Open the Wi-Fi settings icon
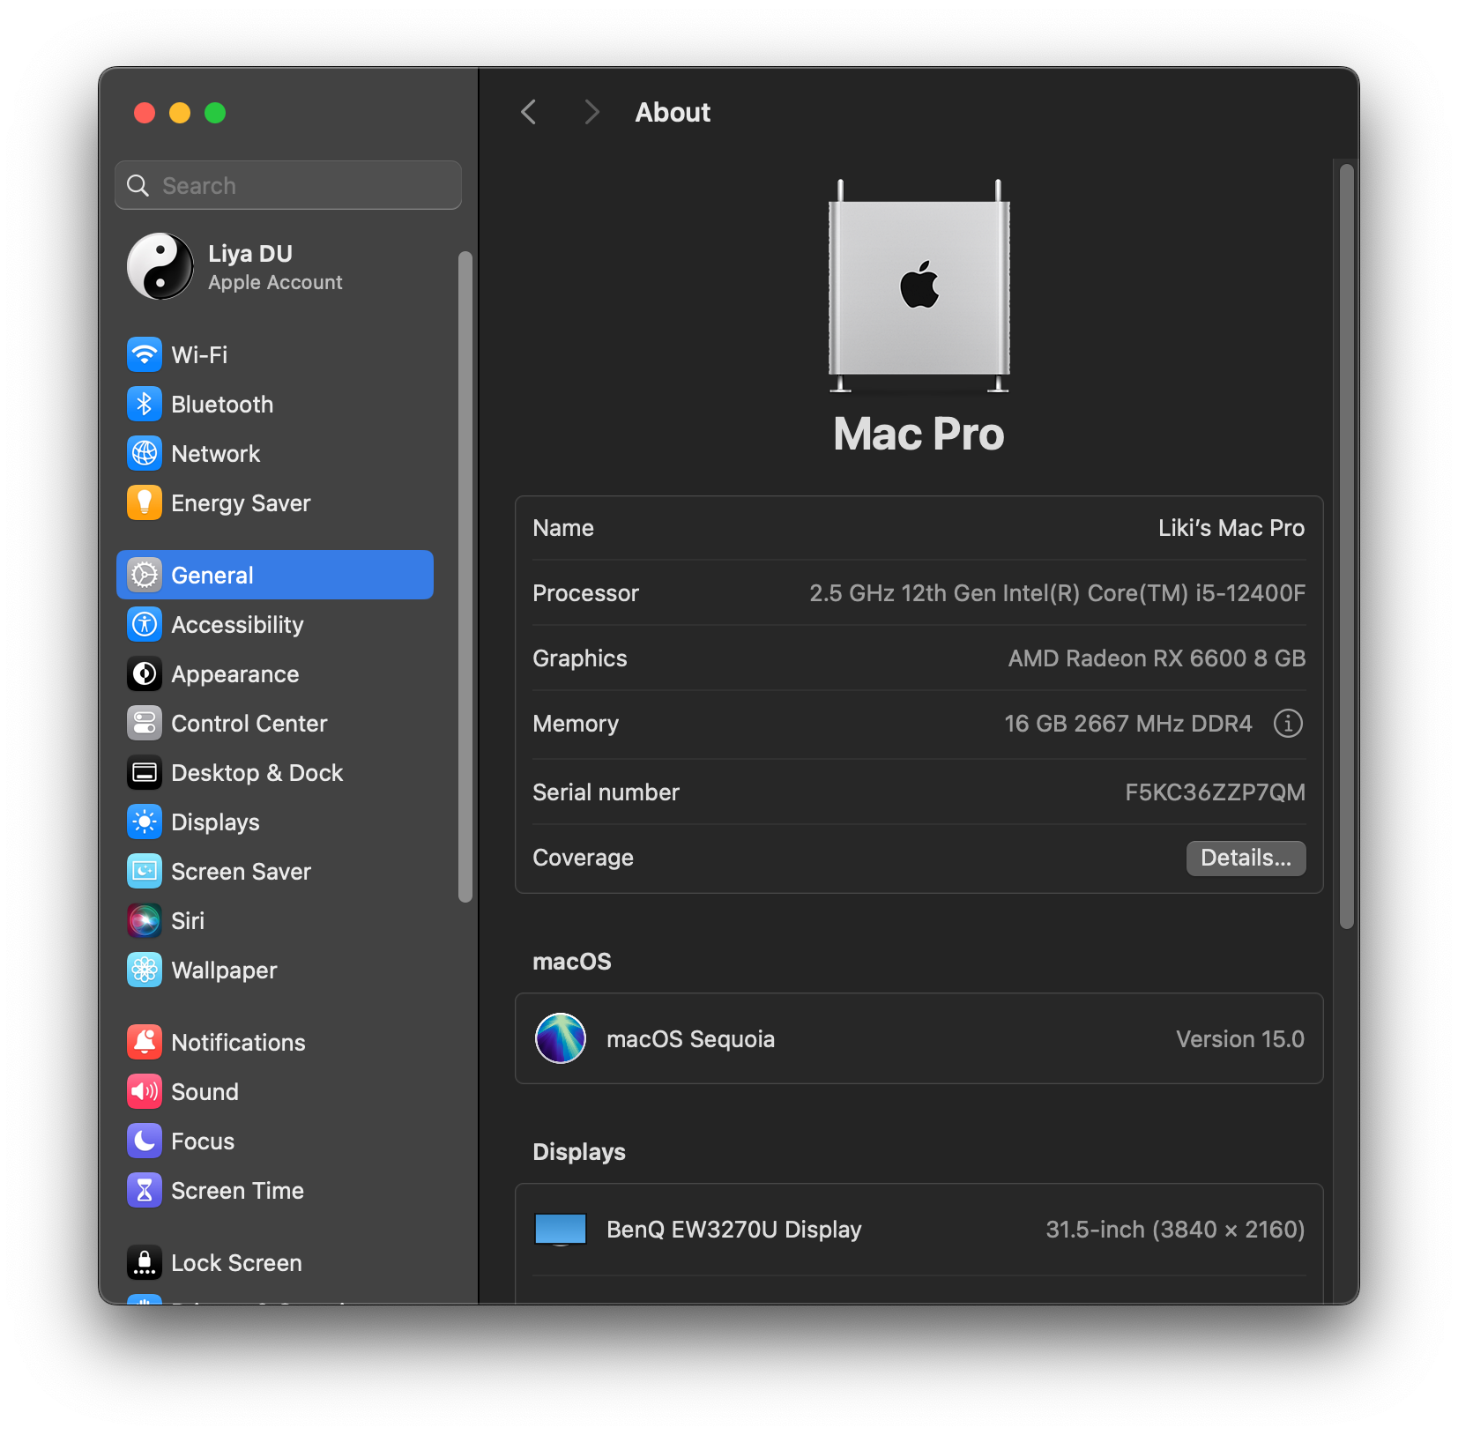The width and height of the screenshot is (1458, 1435). click(145, 354)
